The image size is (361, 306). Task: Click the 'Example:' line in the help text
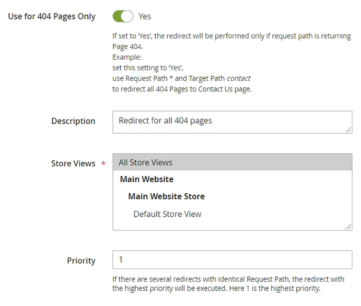pos(128,57)
